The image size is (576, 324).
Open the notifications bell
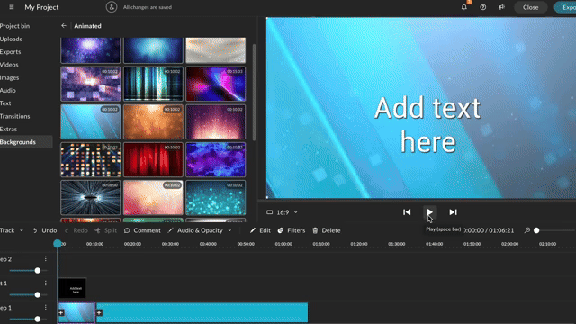tap(464, 7)
